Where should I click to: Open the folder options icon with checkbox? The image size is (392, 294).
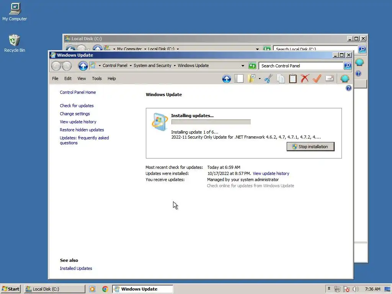click(251, 79)
